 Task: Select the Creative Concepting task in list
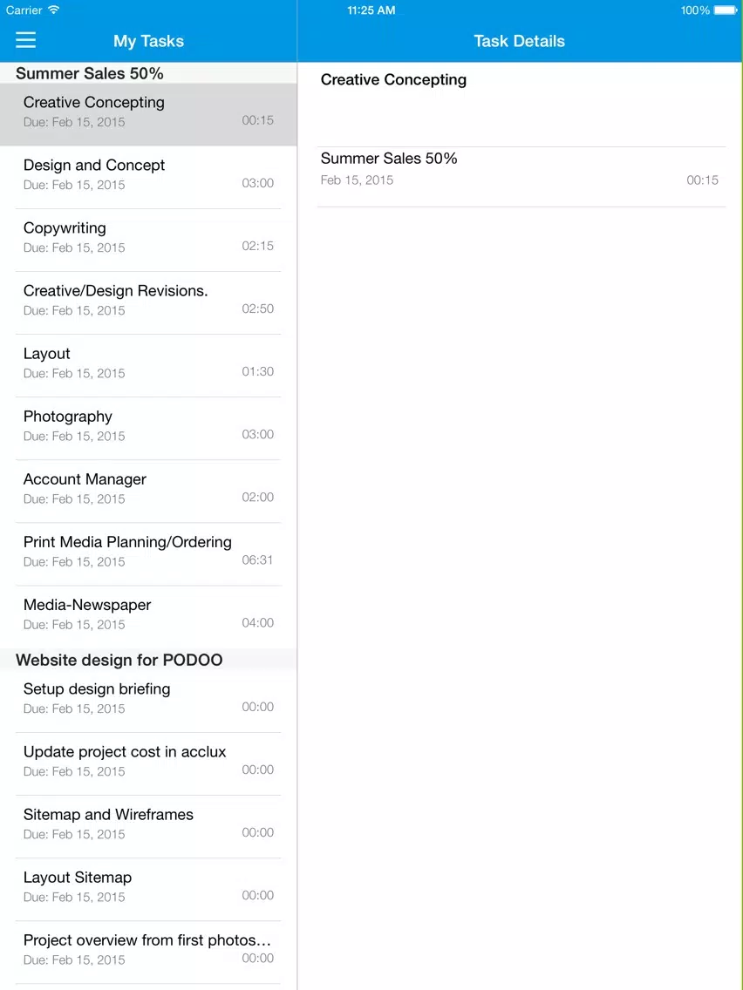pos(148,114)
